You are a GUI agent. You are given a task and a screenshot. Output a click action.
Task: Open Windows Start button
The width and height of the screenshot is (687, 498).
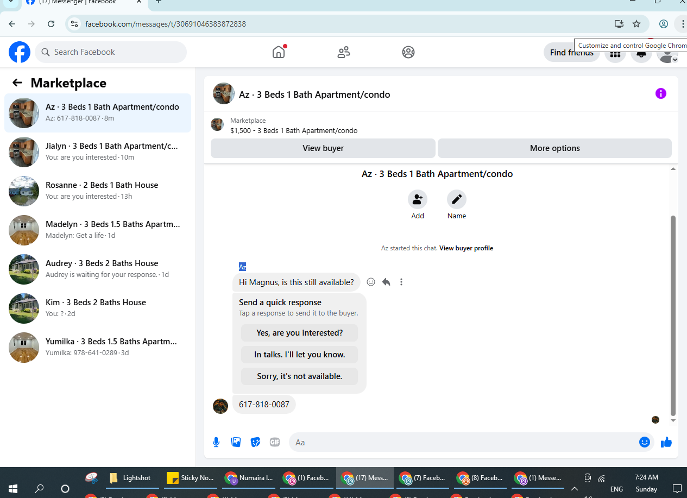tap(13, 488)
